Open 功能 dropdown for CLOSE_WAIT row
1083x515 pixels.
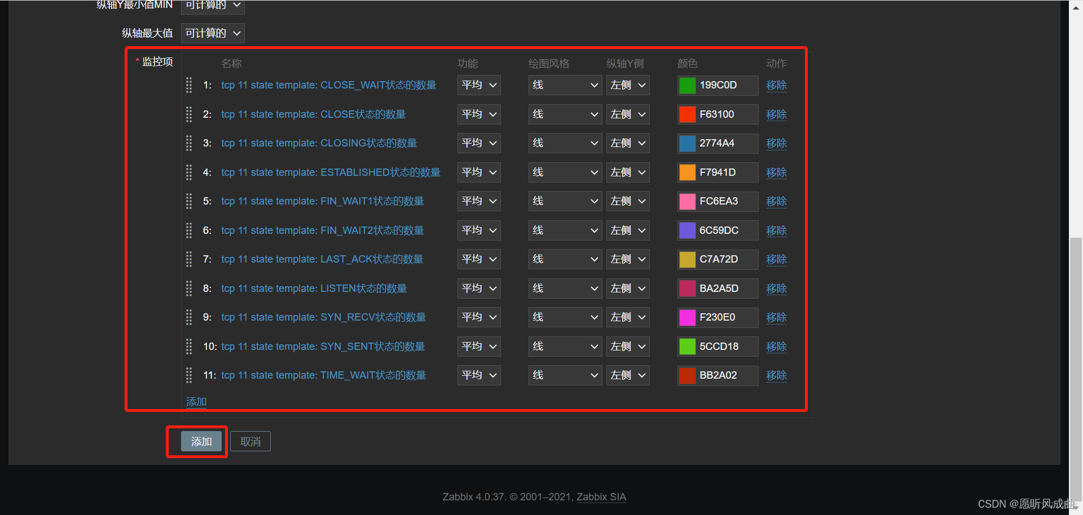point(479,85)
